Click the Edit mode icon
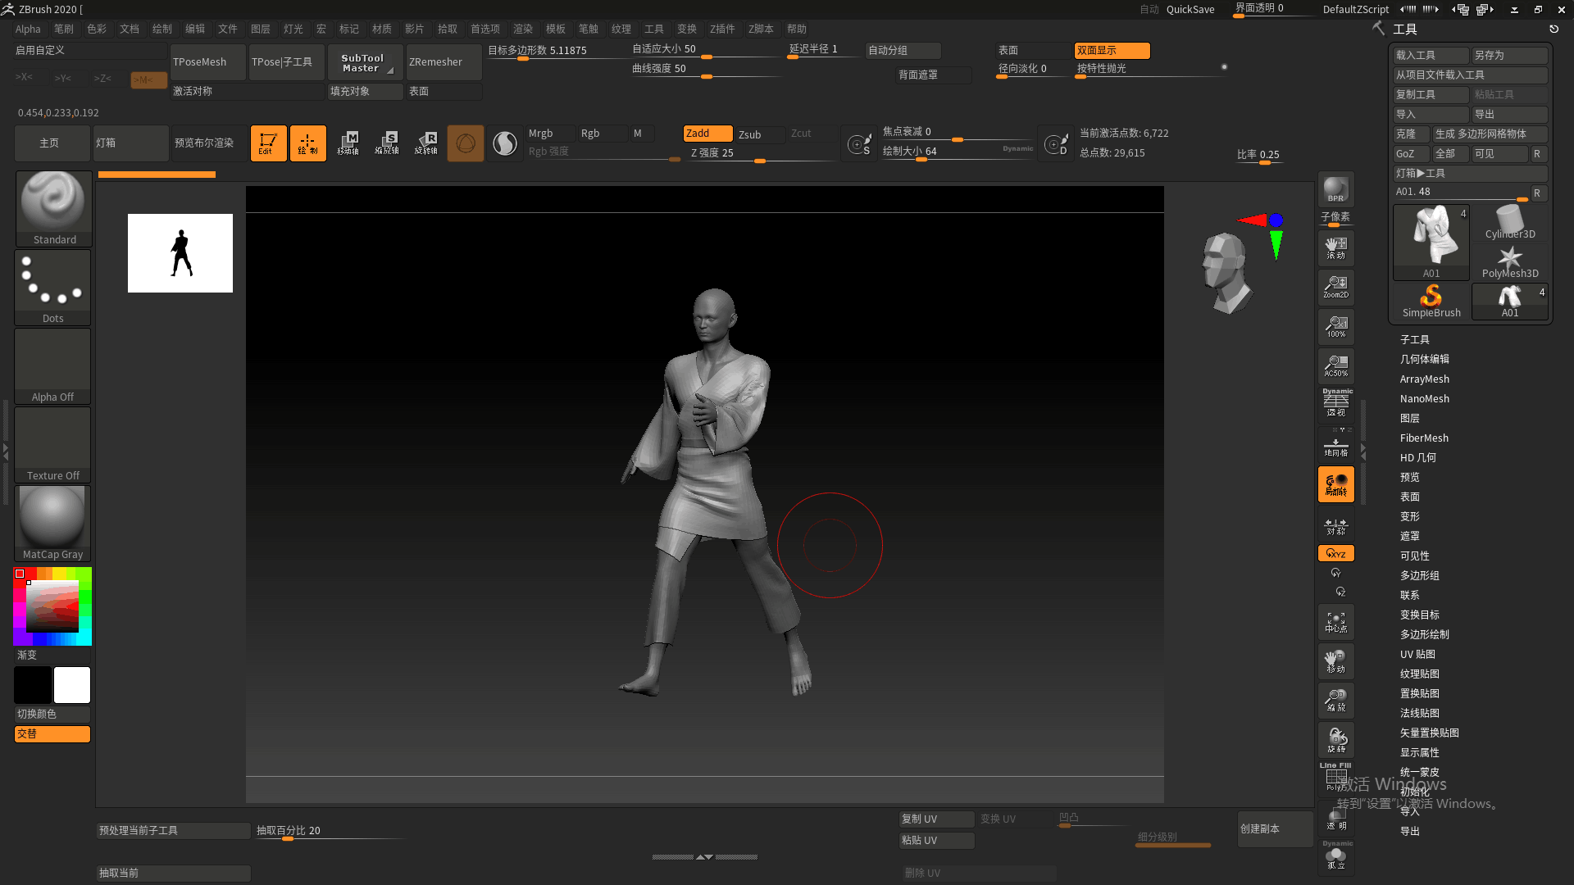 pyautogui.click(x=268, y=143)
